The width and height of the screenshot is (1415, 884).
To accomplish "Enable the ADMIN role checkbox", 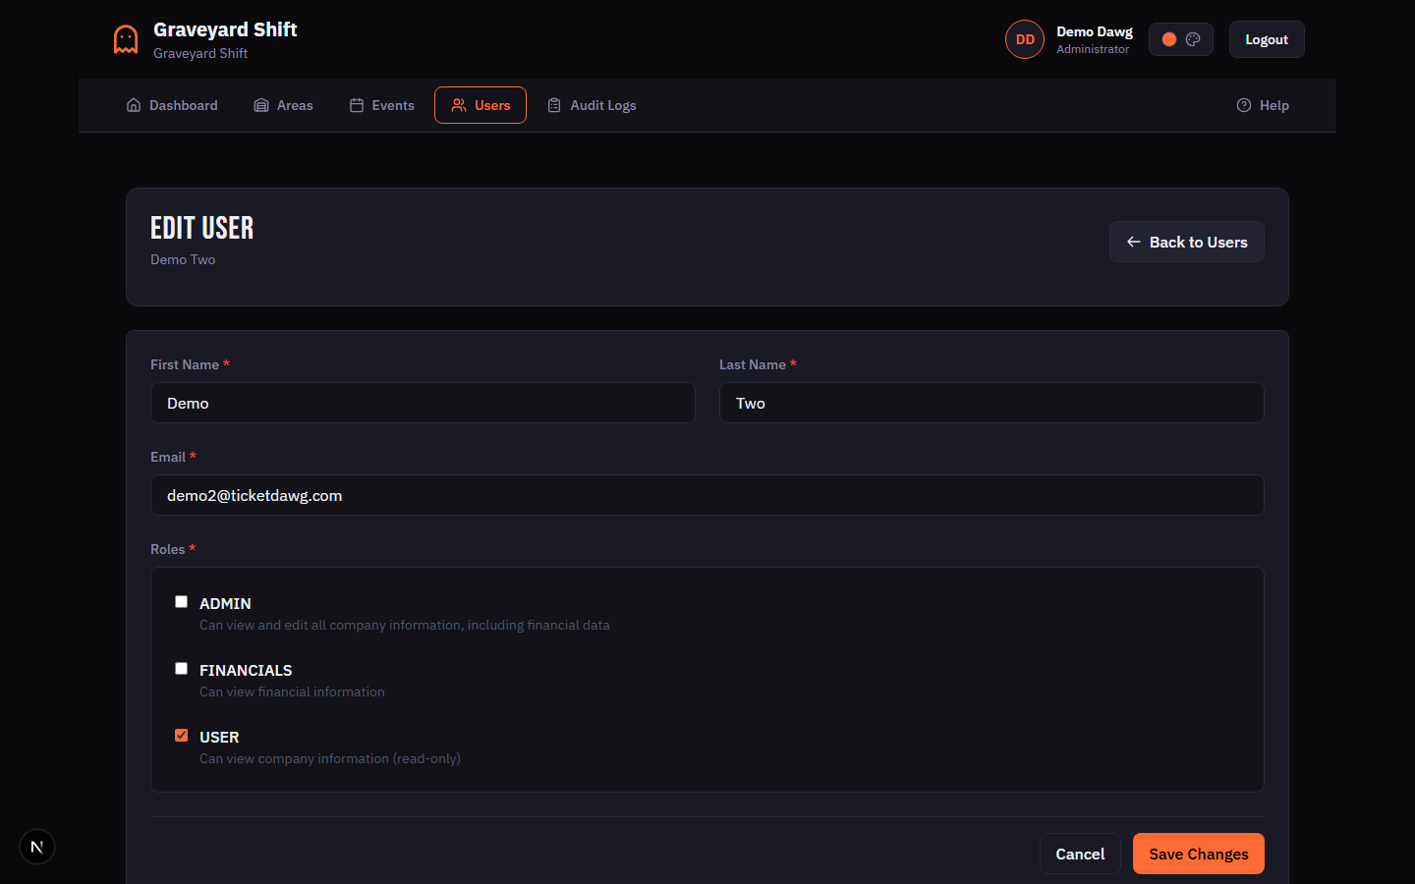I will tap(181, 601).
